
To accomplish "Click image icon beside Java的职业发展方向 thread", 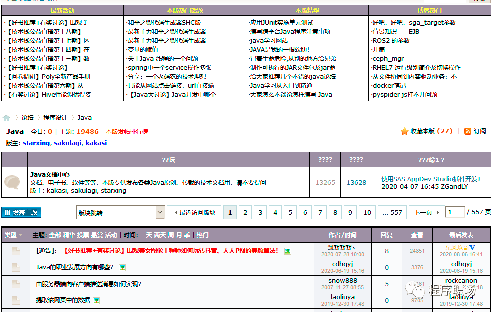I will tap(122, 268).
